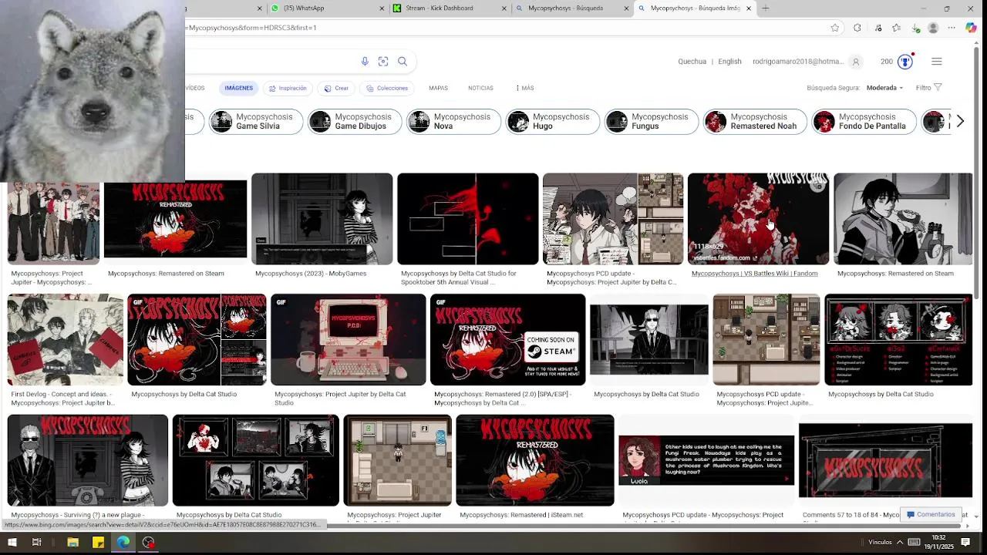Viewport: 987px width, 555px height.
Task: Open Windows Start button
Action: 13,543
